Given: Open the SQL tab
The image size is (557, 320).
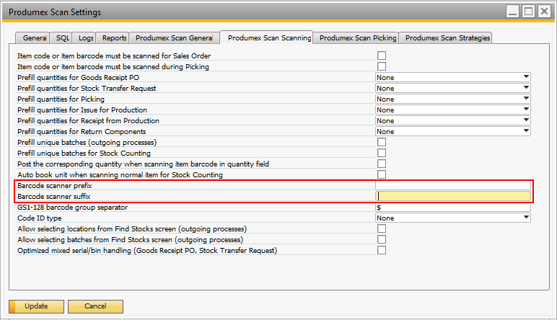Looking at the screenshot, I should (x=62, y=37).
